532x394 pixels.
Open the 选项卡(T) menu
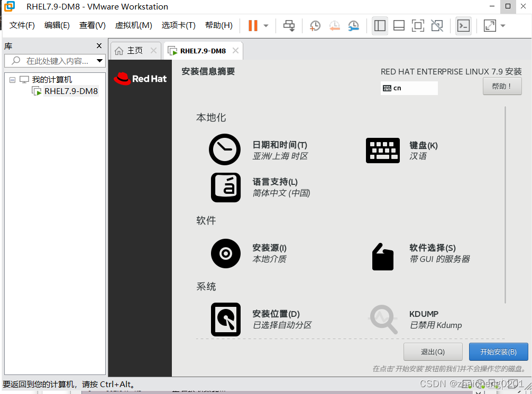click(178, 25)
